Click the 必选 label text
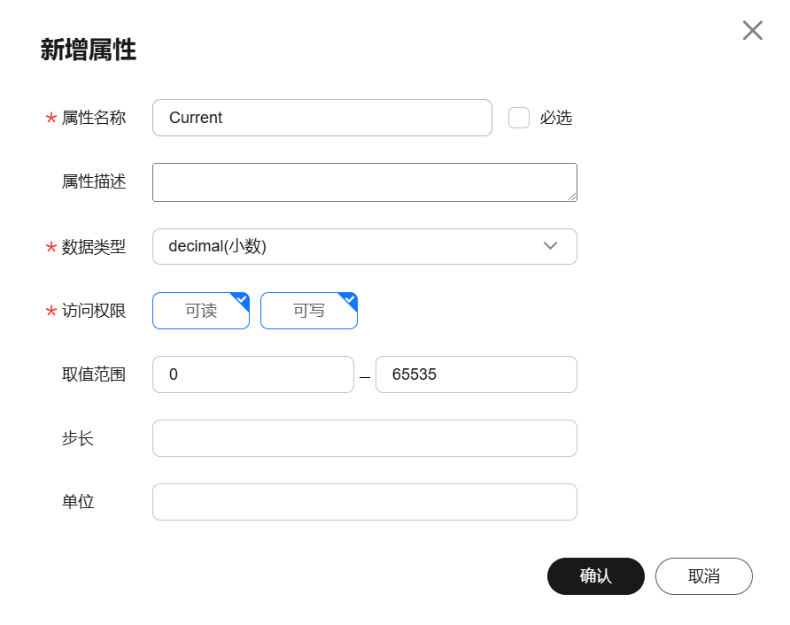Screen dimensions: 790x625 click(x=555, y=118)
